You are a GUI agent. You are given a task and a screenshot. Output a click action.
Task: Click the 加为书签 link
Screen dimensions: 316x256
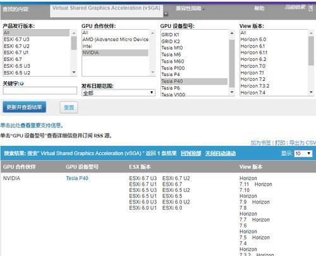point(260,143)
